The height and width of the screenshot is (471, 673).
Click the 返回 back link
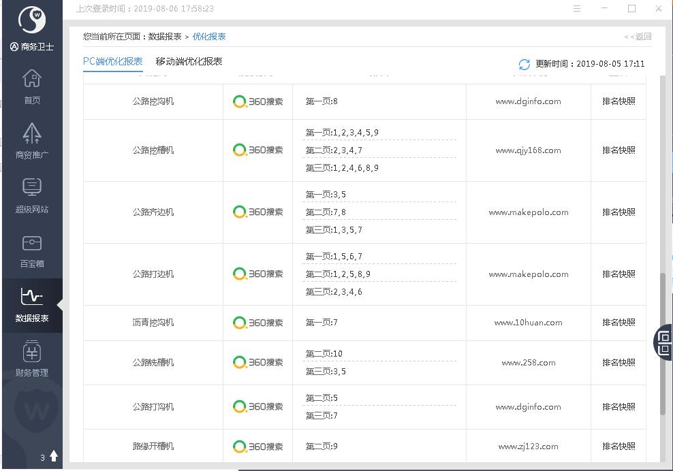point(639,37)
